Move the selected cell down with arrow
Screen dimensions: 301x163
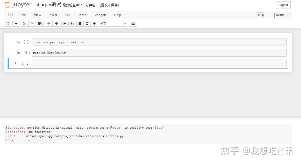click(56, 23)
